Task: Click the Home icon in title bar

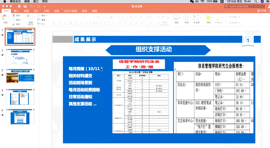Action: tap(19, 6)
